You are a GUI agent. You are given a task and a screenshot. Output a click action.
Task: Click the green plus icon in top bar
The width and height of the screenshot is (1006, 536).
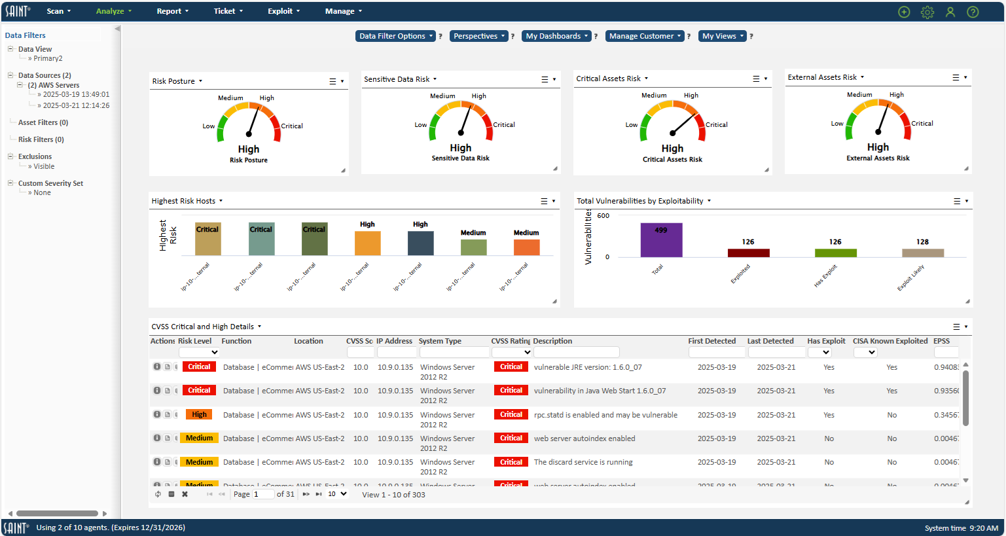point(904,12)
